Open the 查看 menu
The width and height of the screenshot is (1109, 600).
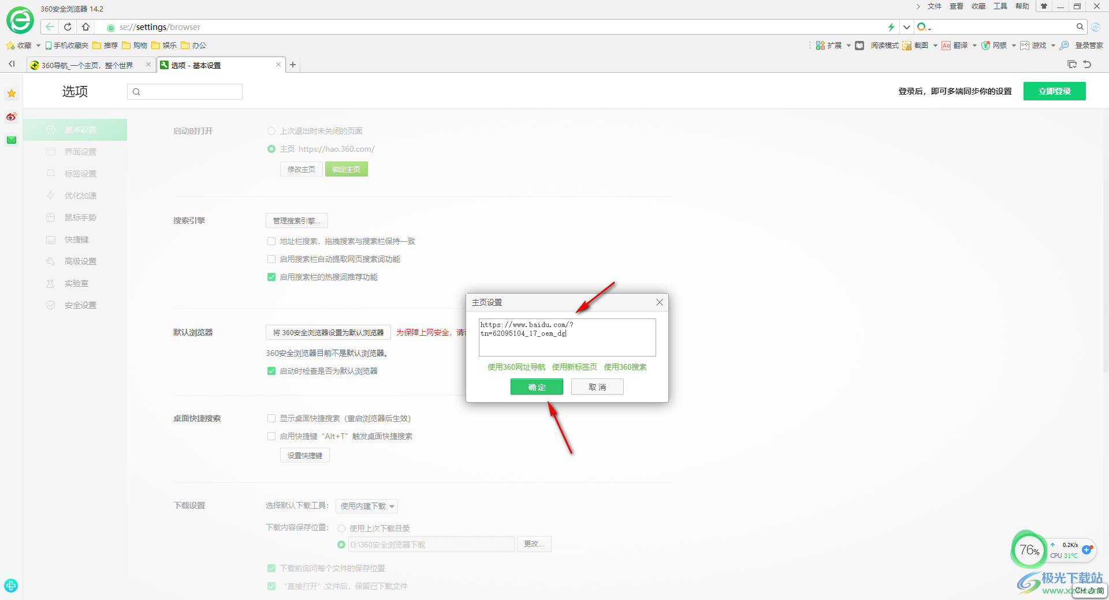pos(957,6)
